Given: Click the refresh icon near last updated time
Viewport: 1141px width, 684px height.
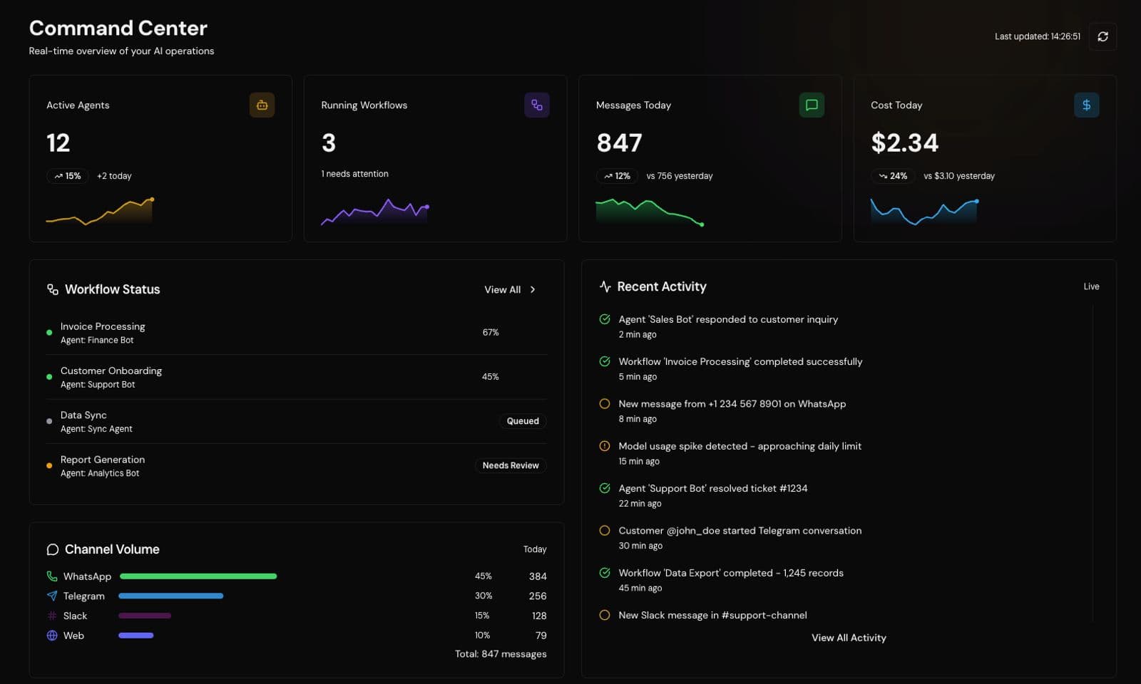Looking at the screenshot, I should click(1102, 36).
